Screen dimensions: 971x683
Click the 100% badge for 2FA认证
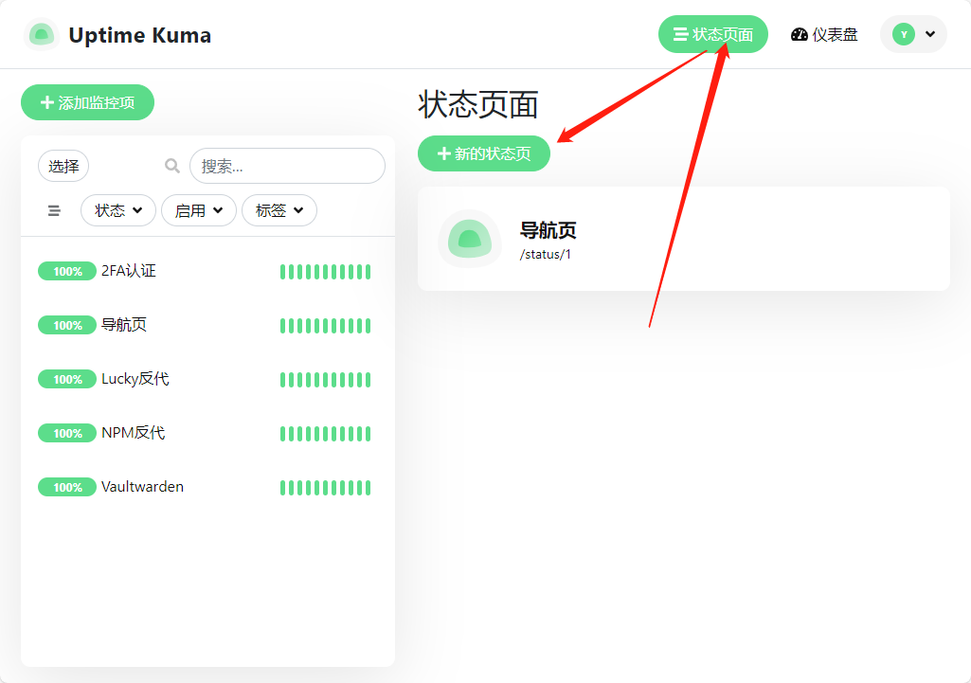tap(67, 271)
